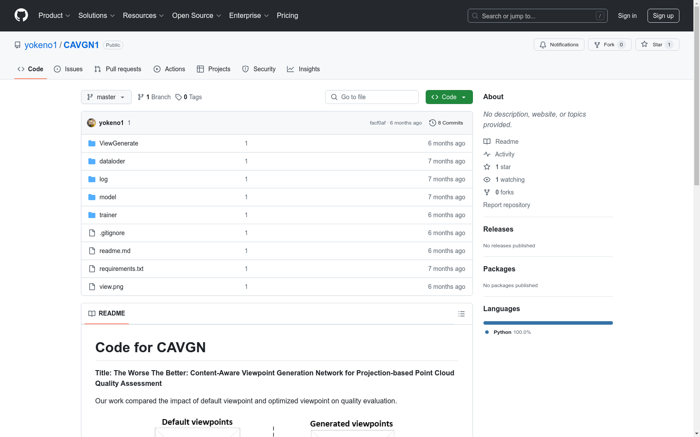Open the Releases heading link

(498, 229)
